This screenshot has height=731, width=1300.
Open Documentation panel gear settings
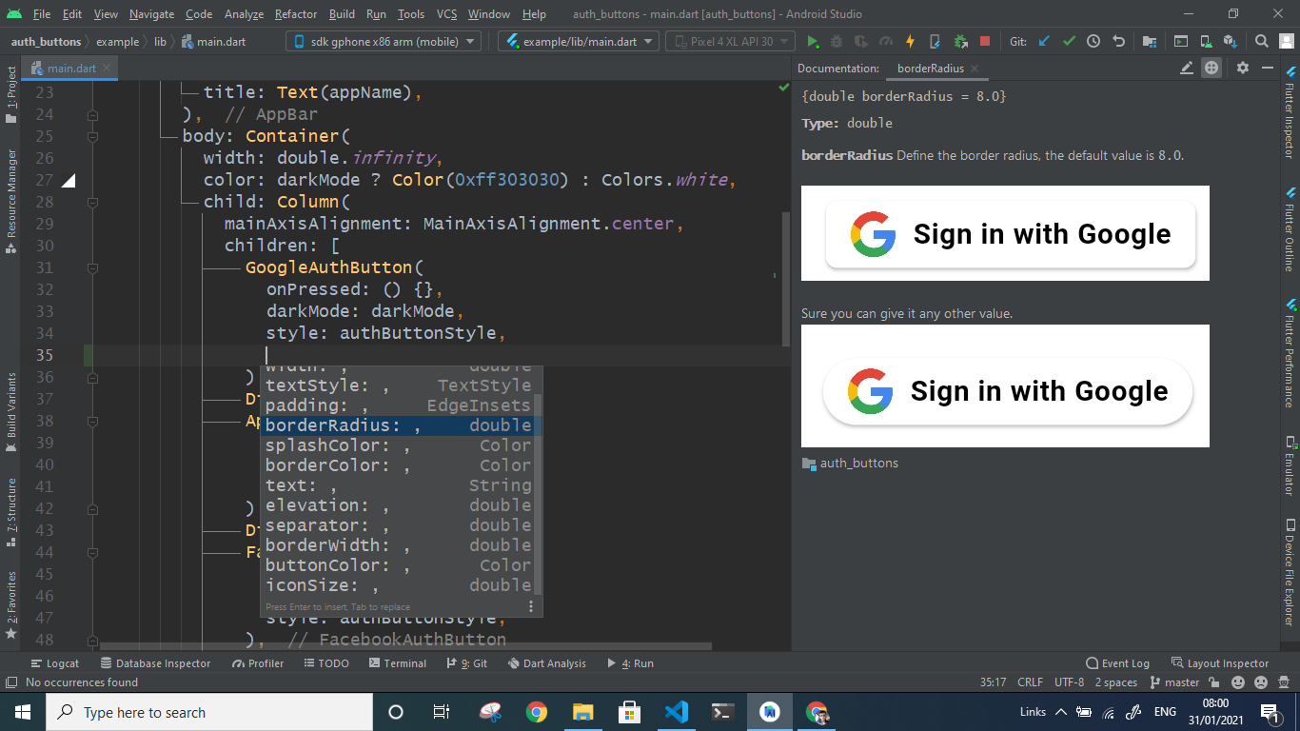(1243, 68)
